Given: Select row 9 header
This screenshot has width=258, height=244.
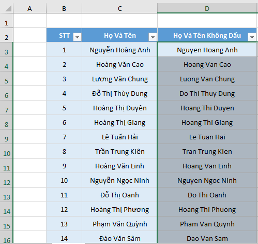Looking at the screenshot, I should point(6,137).
